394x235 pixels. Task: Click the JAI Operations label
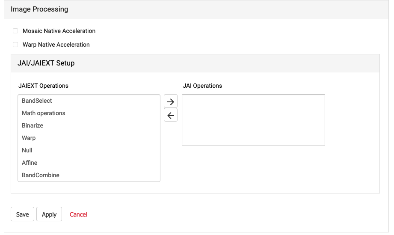pos(202,86)
